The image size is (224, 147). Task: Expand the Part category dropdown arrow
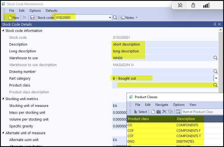[x=216, y=78]
